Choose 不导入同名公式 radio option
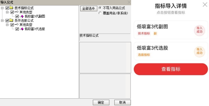 [100, 8]
